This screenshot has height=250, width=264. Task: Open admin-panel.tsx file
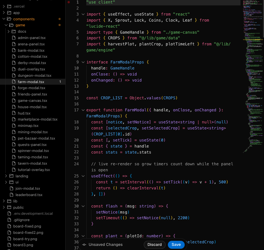pyautogui.click(x=32, y=38)
